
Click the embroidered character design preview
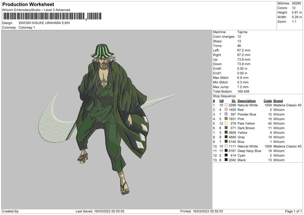[x=107, y=119]
